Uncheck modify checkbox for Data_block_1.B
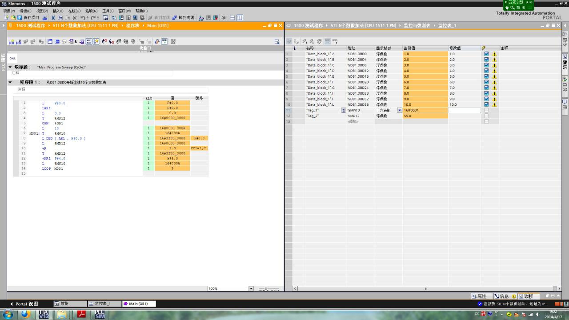Image resolution: width=569 pixels, height=320 pixels. tap(486, 59)
